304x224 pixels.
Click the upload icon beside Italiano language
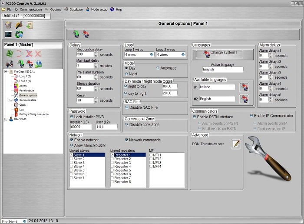pos(244,87)
